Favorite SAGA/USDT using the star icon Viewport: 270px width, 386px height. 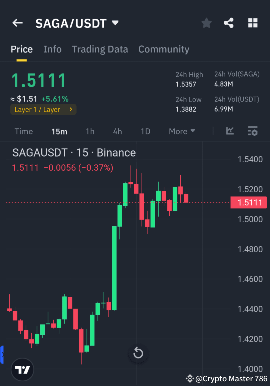point(207,23)
